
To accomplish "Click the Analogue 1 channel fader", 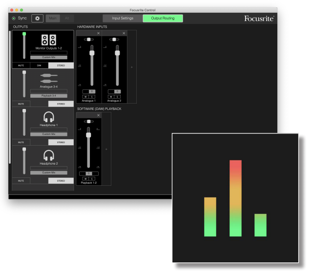I will (x=92, y=65).
